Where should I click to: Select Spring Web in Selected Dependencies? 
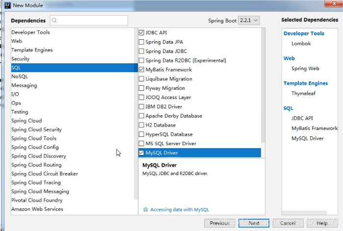pos(305,68)
